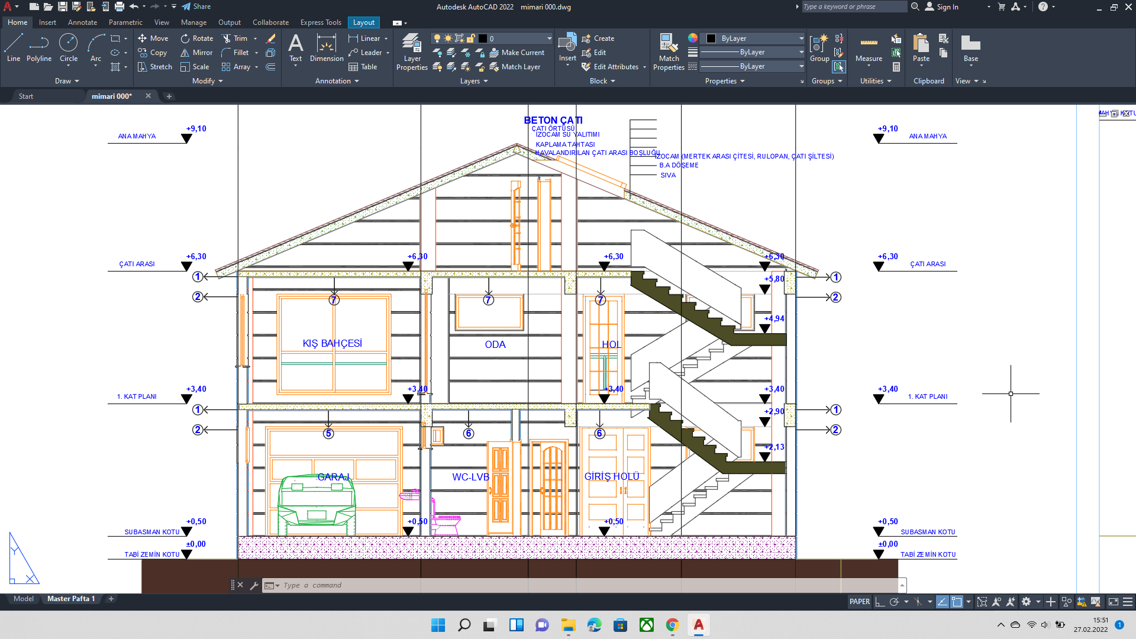Toggle object snap in status bar
This screenshot has width=1136, height=639.
coord(956,602)
